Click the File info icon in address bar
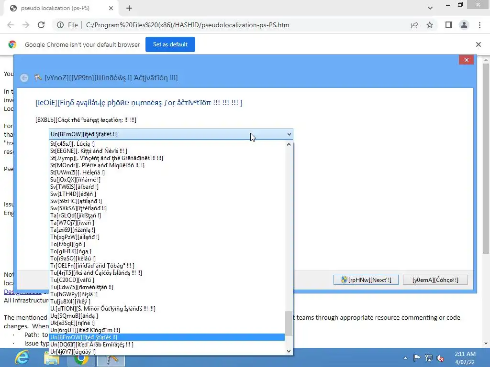490x367 pixels. pos(60,25)
